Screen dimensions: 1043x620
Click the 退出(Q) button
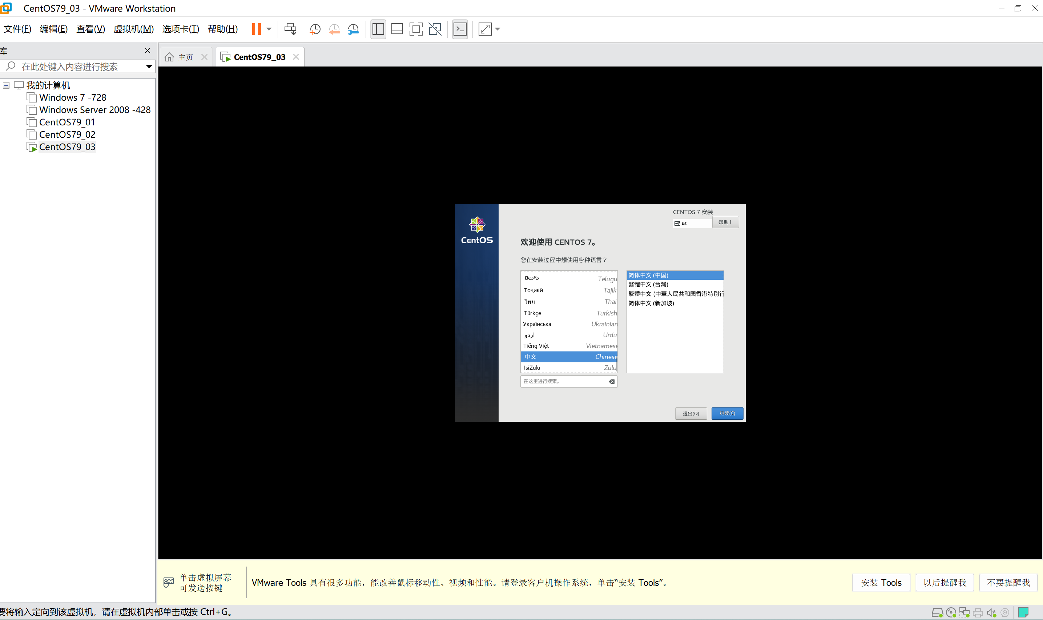(x=691, y=413)
